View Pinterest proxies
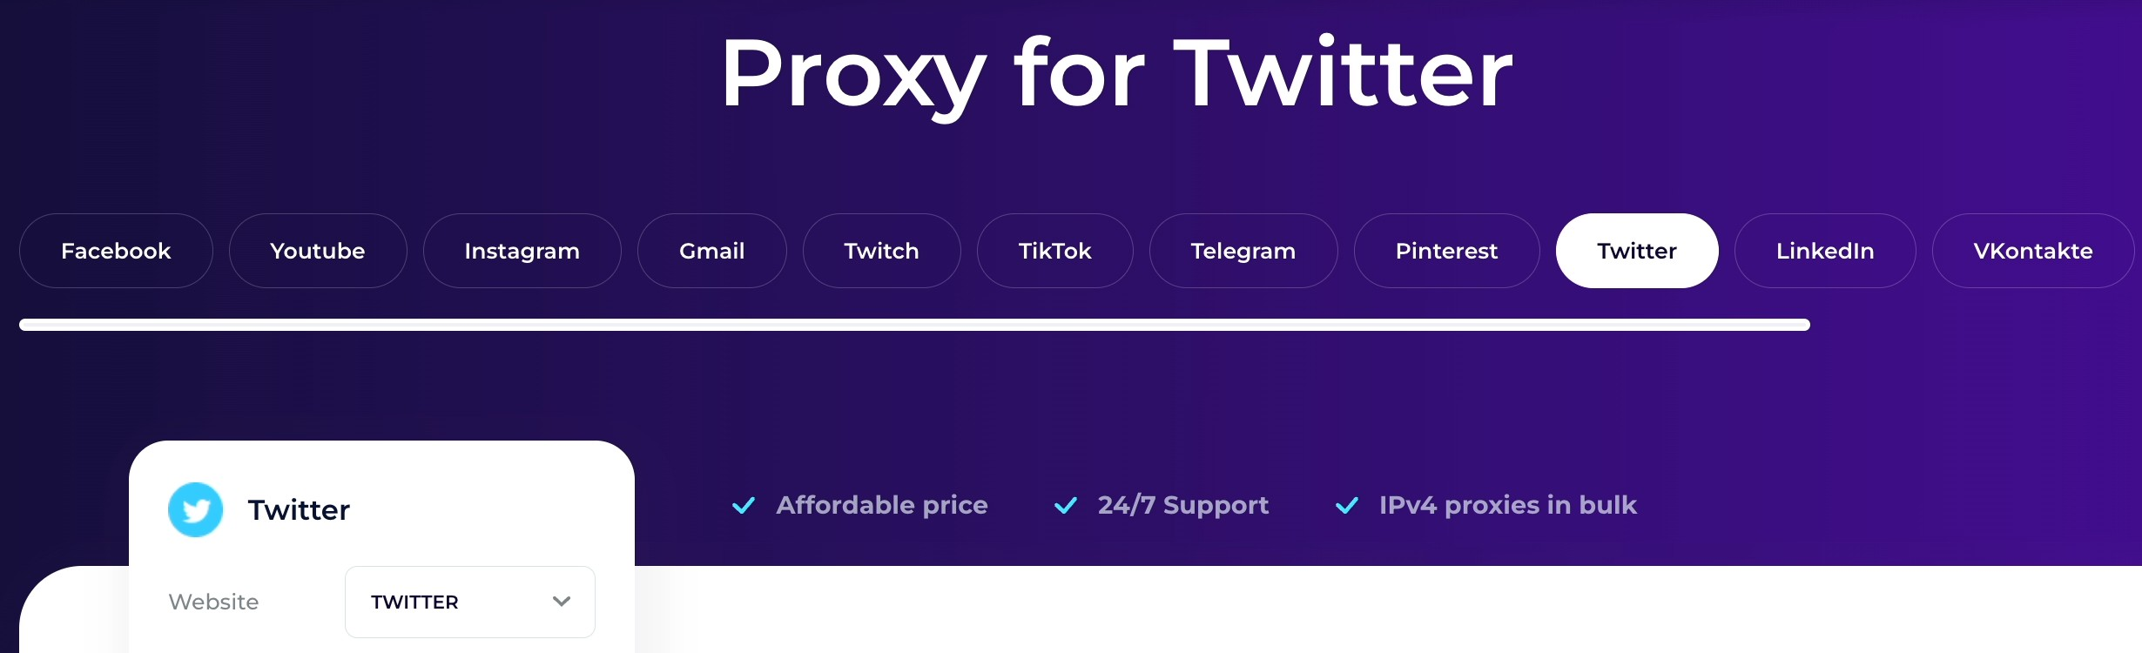The height and width of the screenshot is (653, 2142). [1446, 251]
